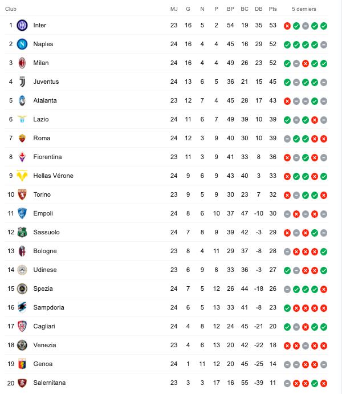The height and width of the screenshot is (394, 342).
Task: Click the Torino club badge
Action: click(22, 194)
